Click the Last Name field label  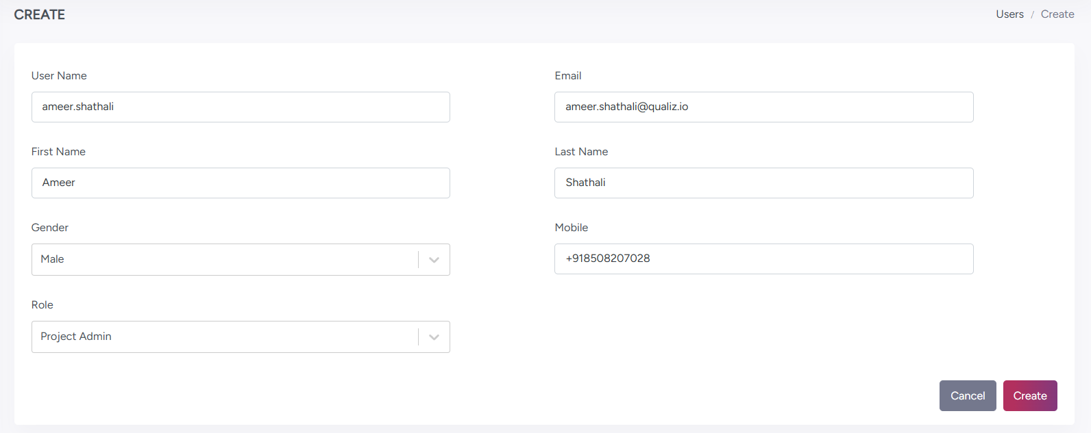tap(581, 152)
